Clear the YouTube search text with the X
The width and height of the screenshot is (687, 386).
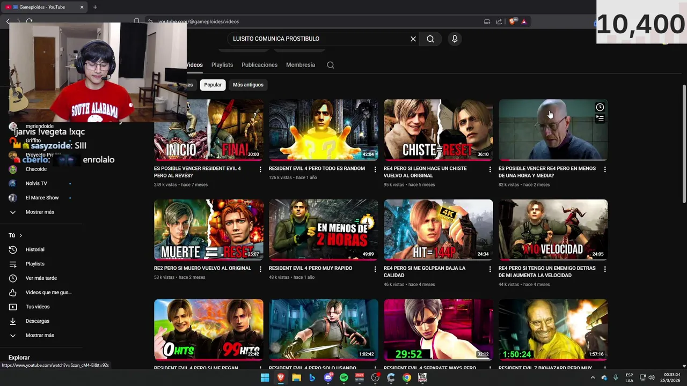(x=413, y=39)
